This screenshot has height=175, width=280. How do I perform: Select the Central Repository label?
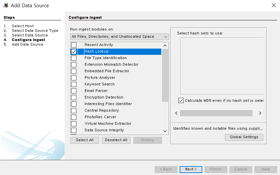point(102,110)
